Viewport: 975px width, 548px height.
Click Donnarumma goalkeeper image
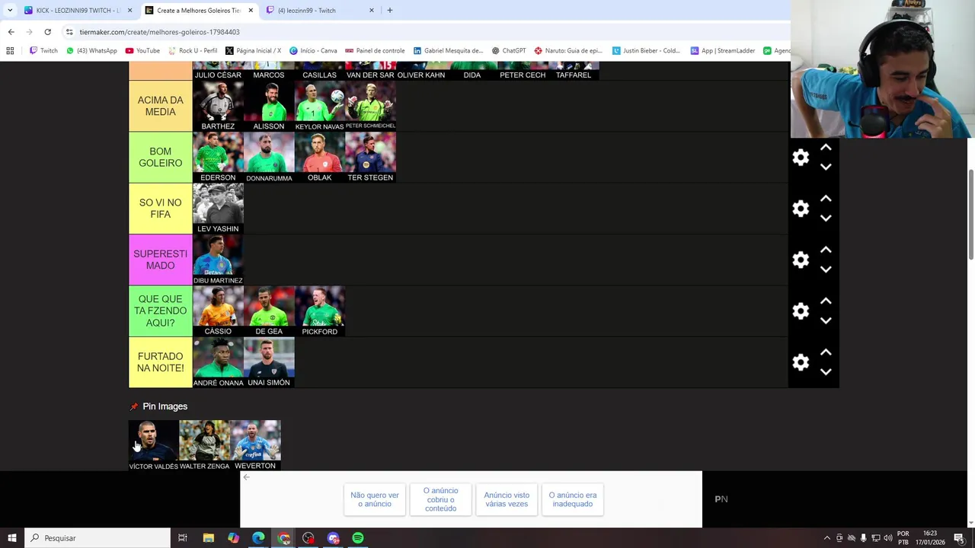point(269,158)
